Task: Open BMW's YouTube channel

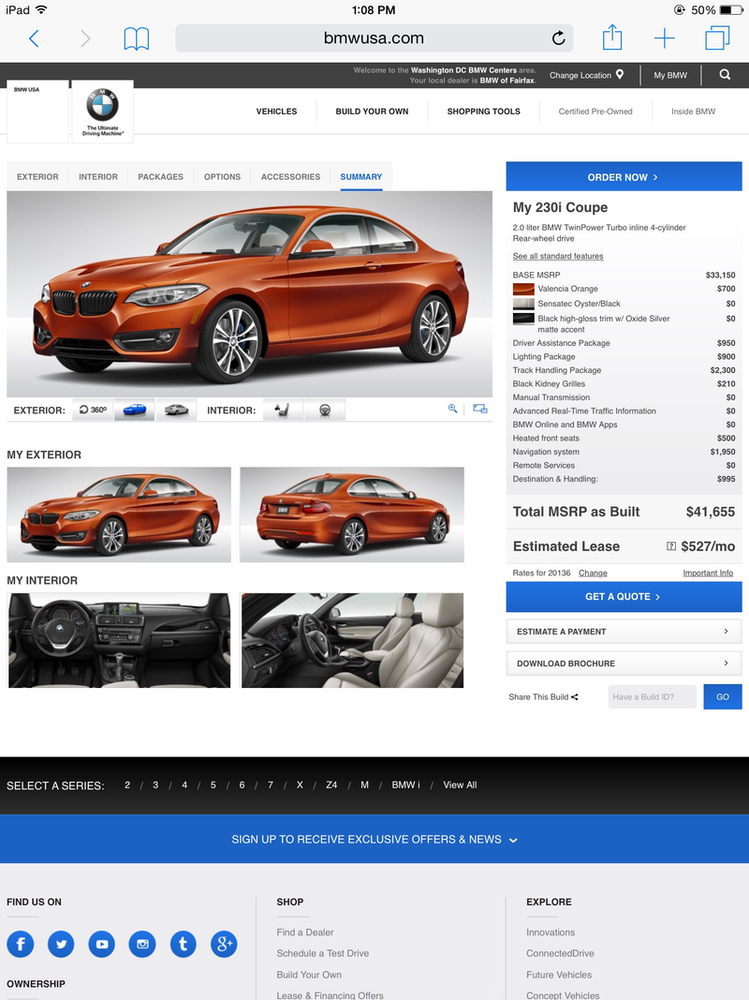Action: pyautogui.click(x=102, y=944)
